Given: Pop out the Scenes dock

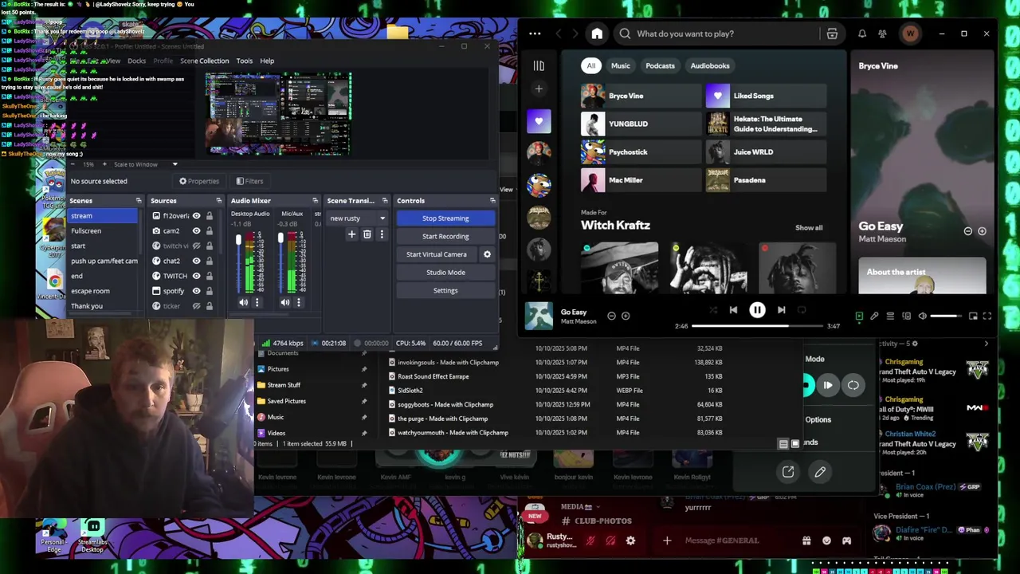Looking at the screenshot, I should pyautogui.click(x=139, y=201).
